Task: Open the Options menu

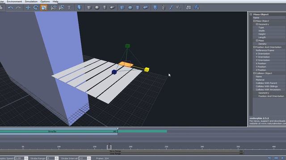Action: coord(45,1)
